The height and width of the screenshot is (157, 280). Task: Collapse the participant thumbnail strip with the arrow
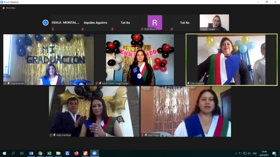point(45,23)
